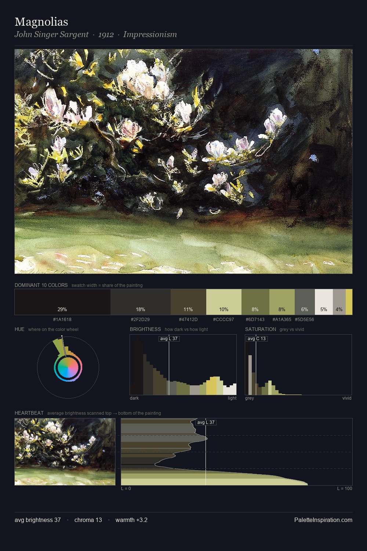367x551 pixels.
Task: Click hex code #A1A365
Action: tap(282, 320)
